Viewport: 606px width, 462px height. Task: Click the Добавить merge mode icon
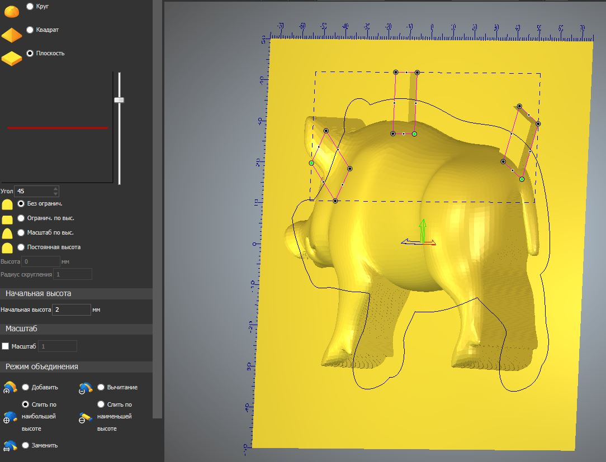click(x=10, y=388)
